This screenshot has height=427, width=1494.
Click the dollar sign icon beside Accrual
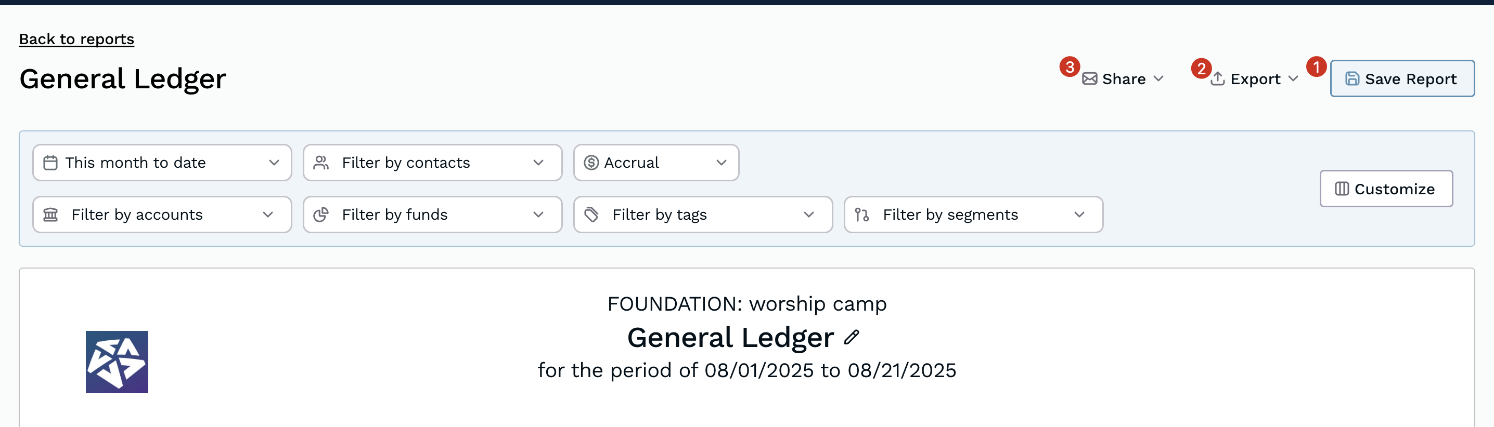click(x=591, y=163)
